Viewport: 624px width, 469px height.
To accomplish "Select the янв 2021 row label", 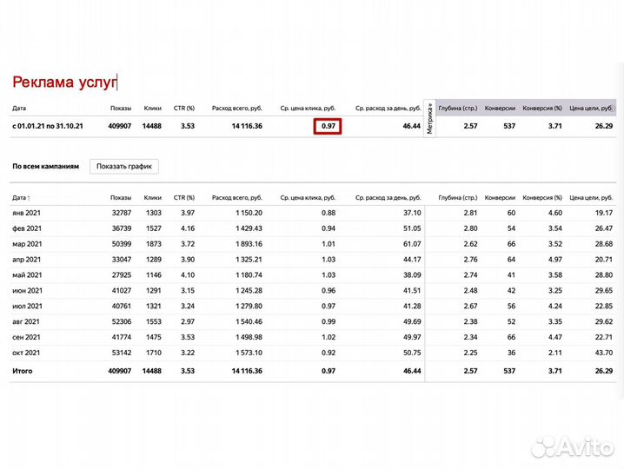I will point(26,213).
